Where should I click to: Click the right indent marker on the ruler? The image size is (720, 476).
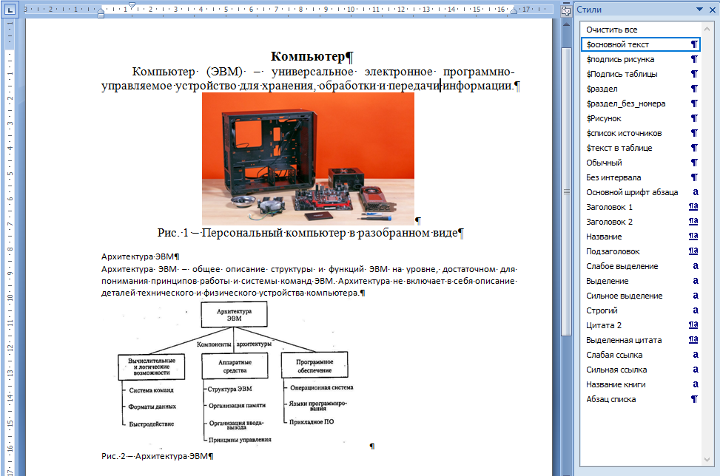click(x=514, y=10)
